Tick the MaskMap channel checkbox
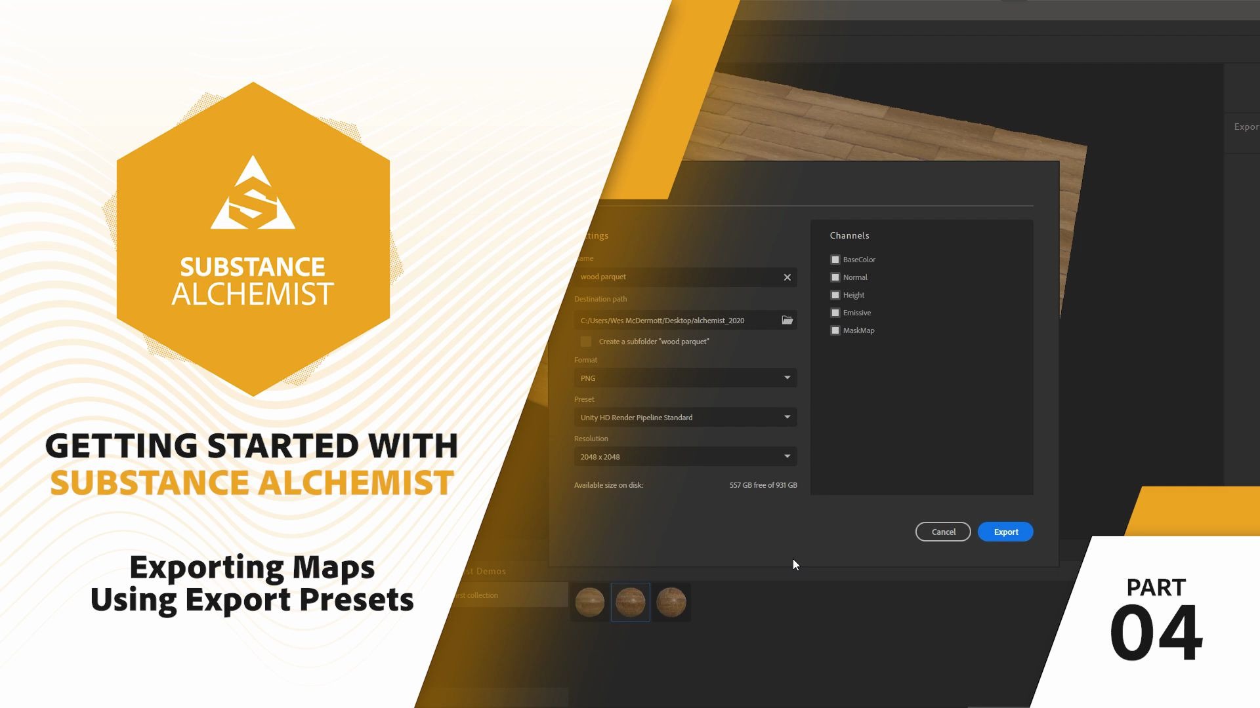Screen dimensions: 1260x708 tap(835, 330)
